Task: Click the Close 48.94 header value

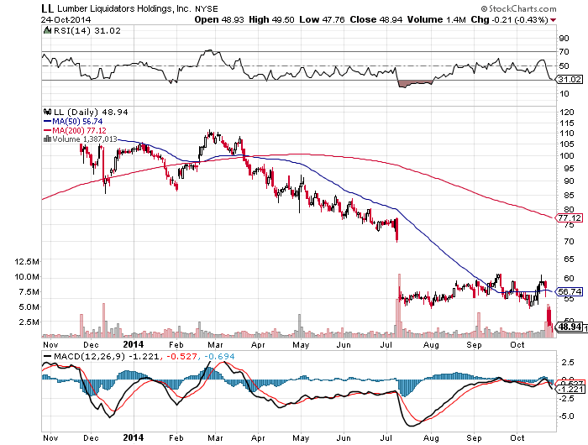Action: pos(375,19)
